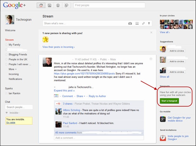Open the Profile toolbar icon
Viewport: 196px width, 146px height.
pos(58,5)
